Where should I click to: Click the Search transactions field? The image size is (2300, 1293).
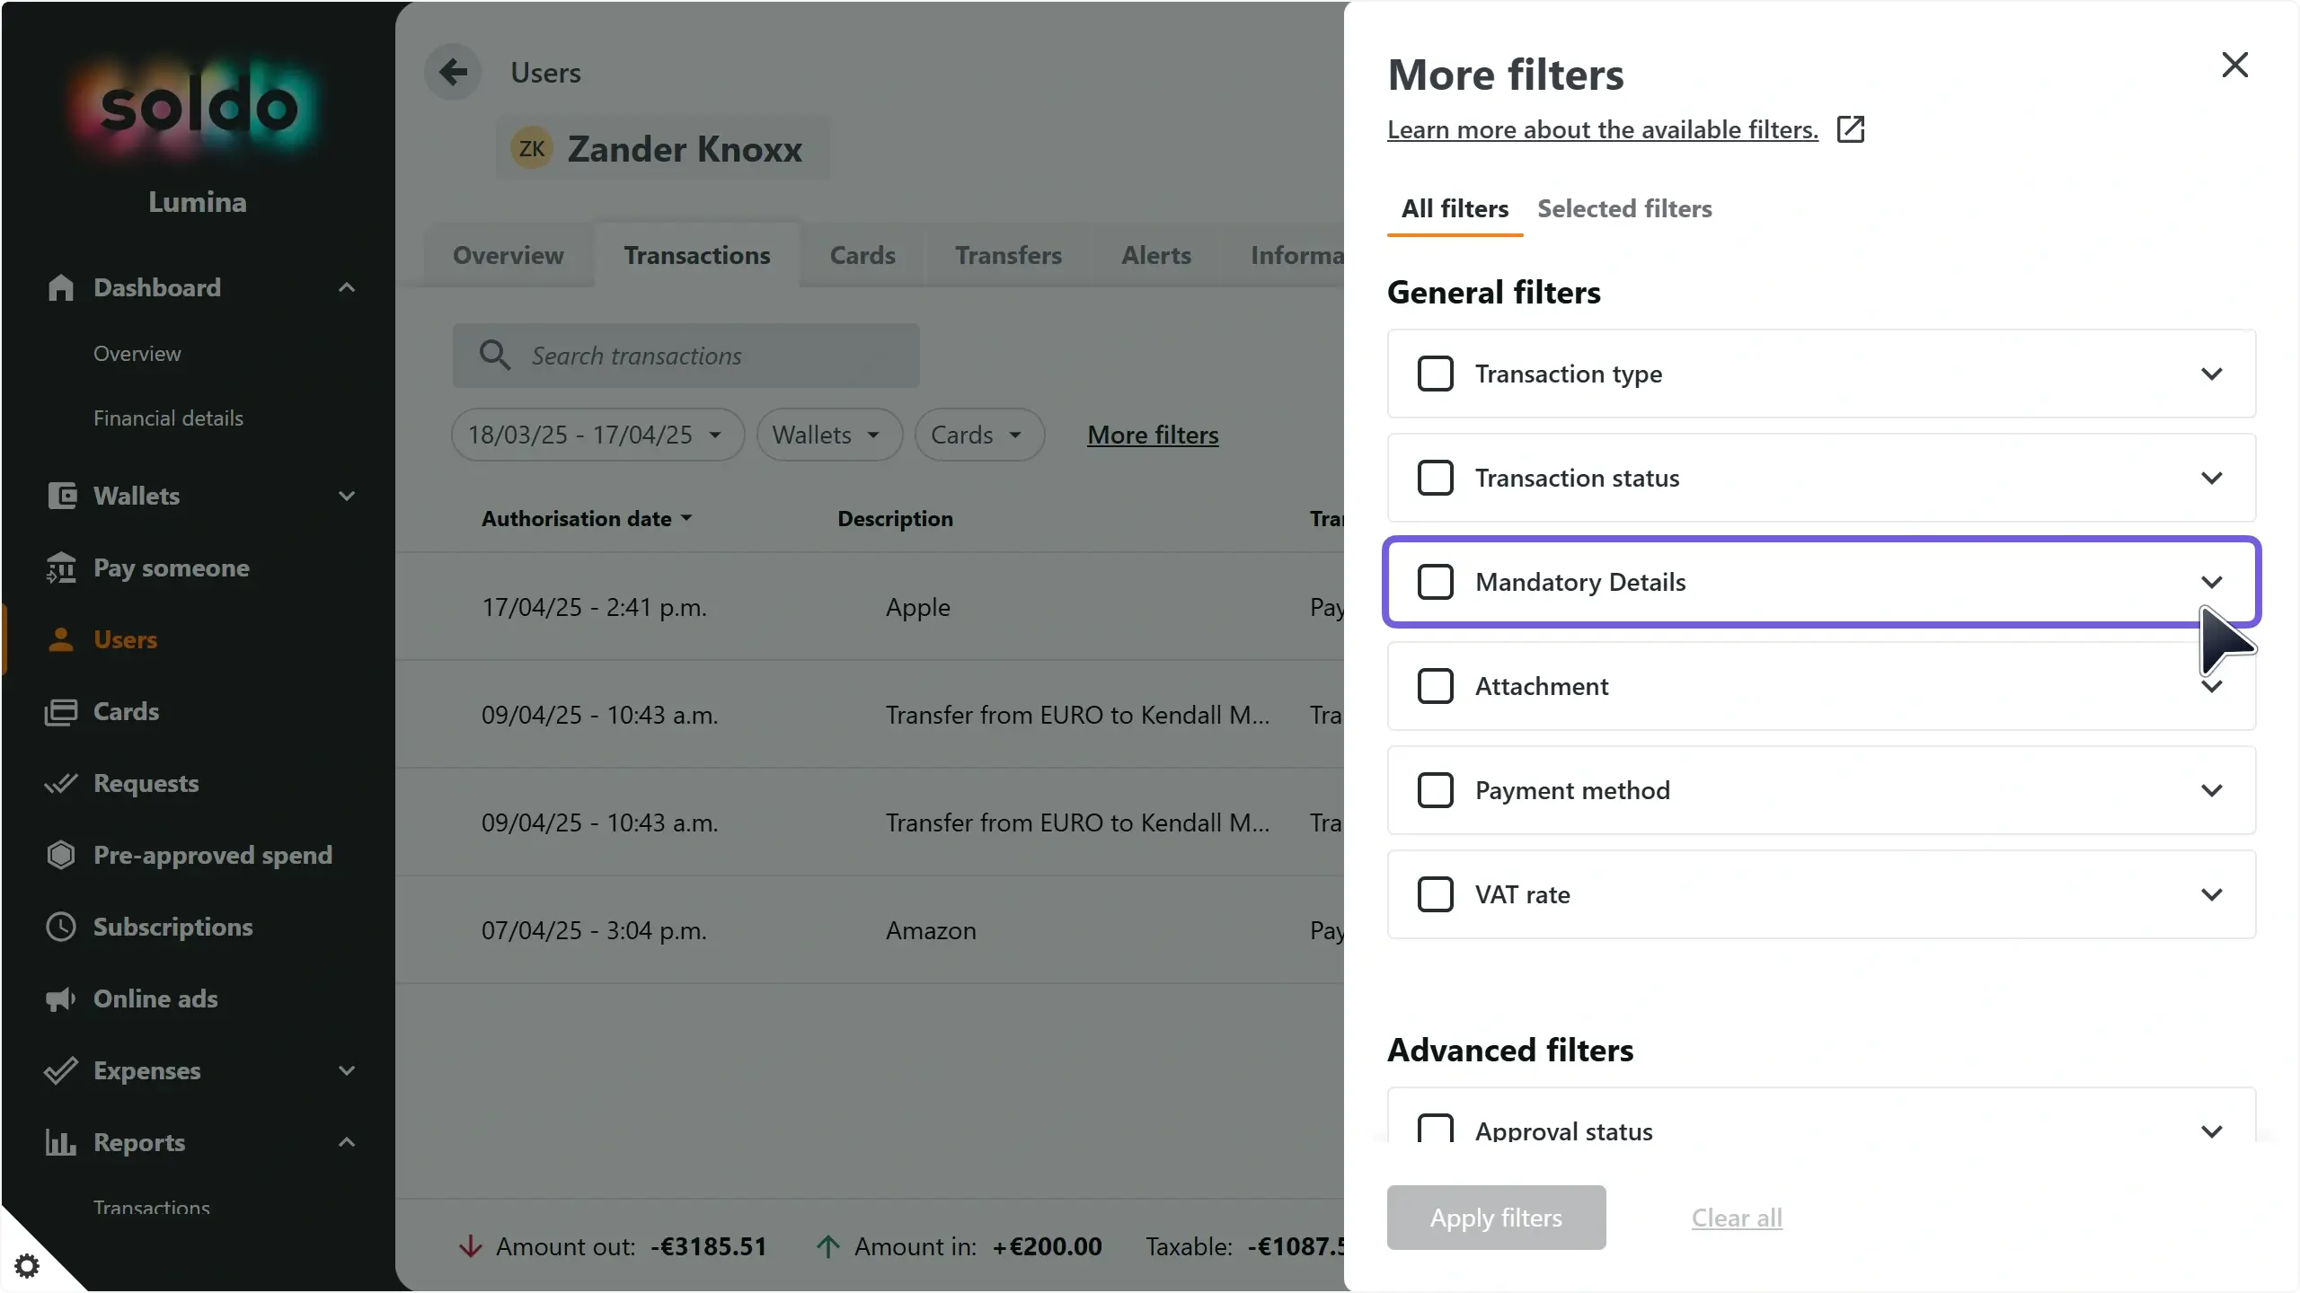(x=686, y=356)
